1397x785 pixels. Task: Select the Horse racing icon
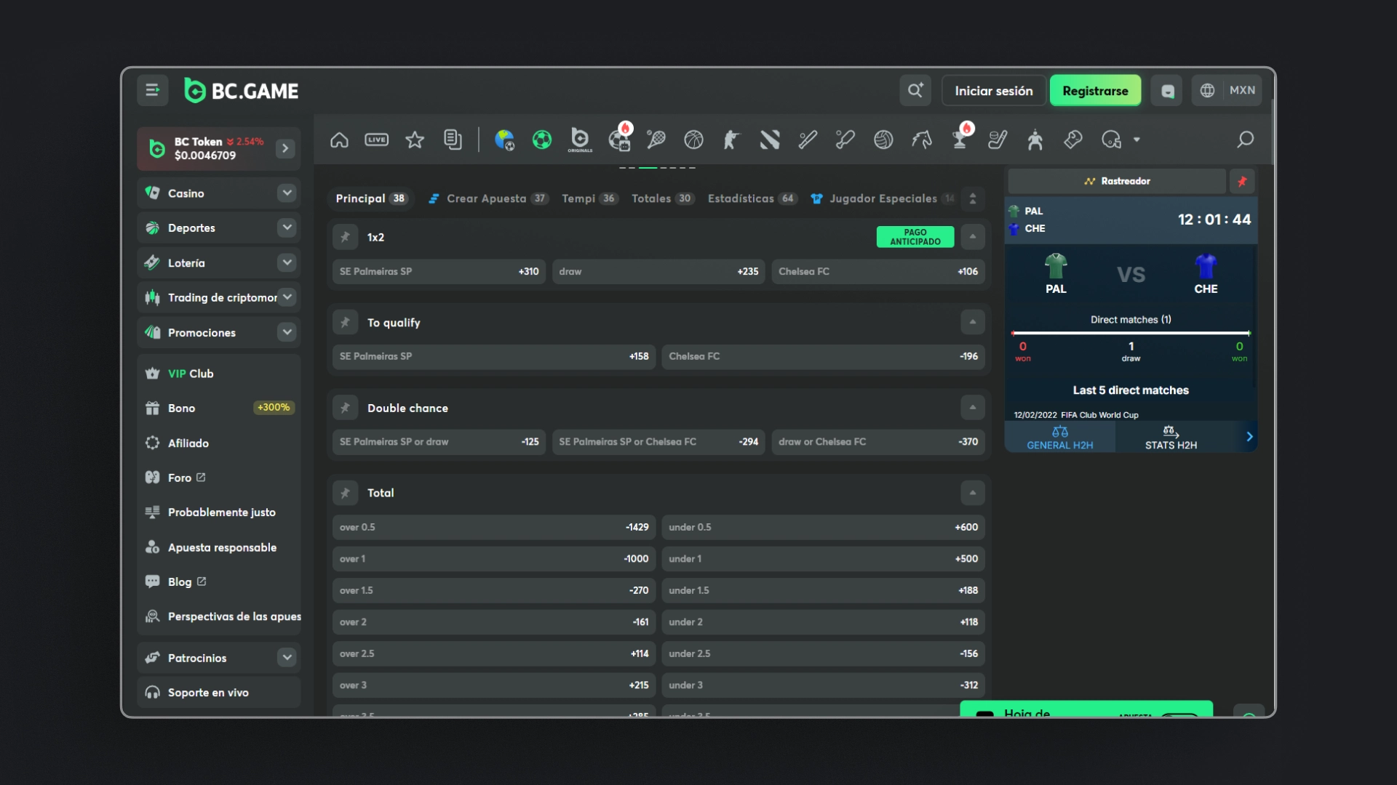[922, 140]
